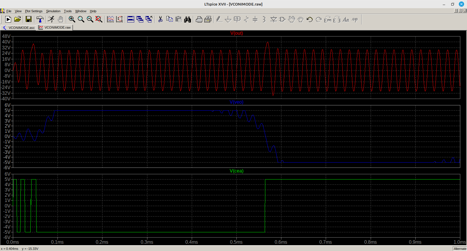The width and height of the screenshot is (467, 251).
Task: Click the Alternate status bar indicator
Action: pyautogui.click(x=460, y=249)
